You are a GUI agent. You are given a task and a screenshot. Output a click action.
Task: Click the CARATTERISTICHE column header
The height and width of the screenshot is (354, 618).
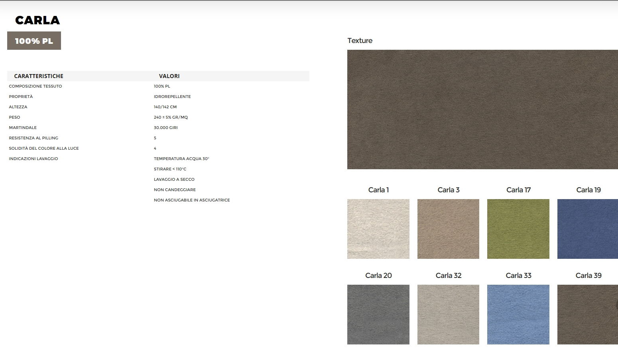39,76
